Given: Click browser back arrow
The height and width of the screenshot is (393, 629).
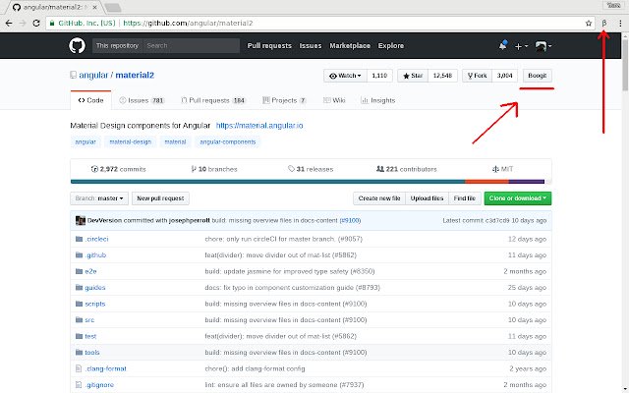Looking at the screenshot, I should click(9, 24).
